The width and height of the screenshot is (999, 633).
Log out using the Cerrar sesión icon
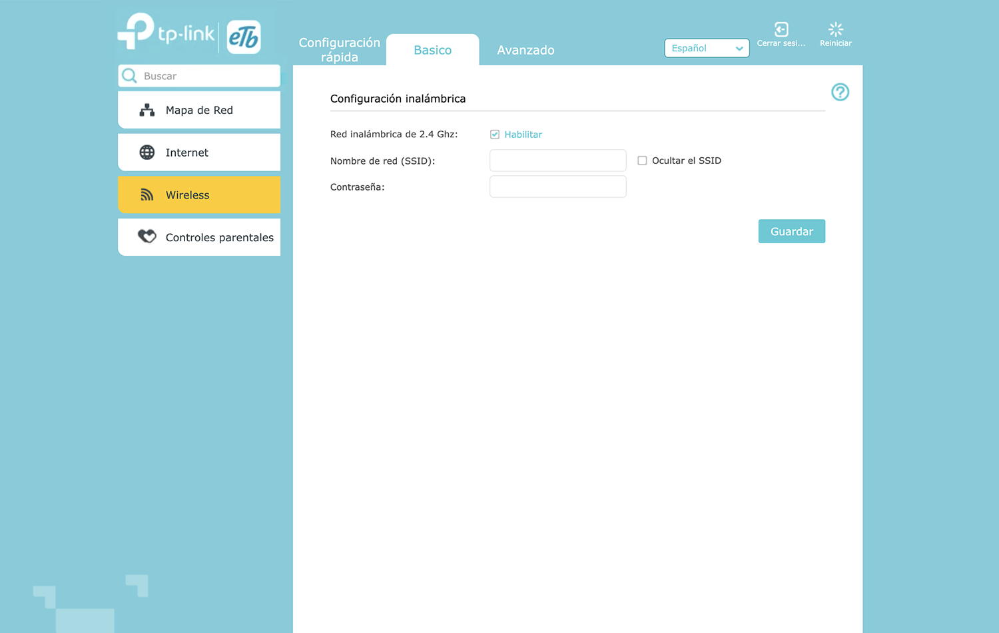click(x=781, y=30)
